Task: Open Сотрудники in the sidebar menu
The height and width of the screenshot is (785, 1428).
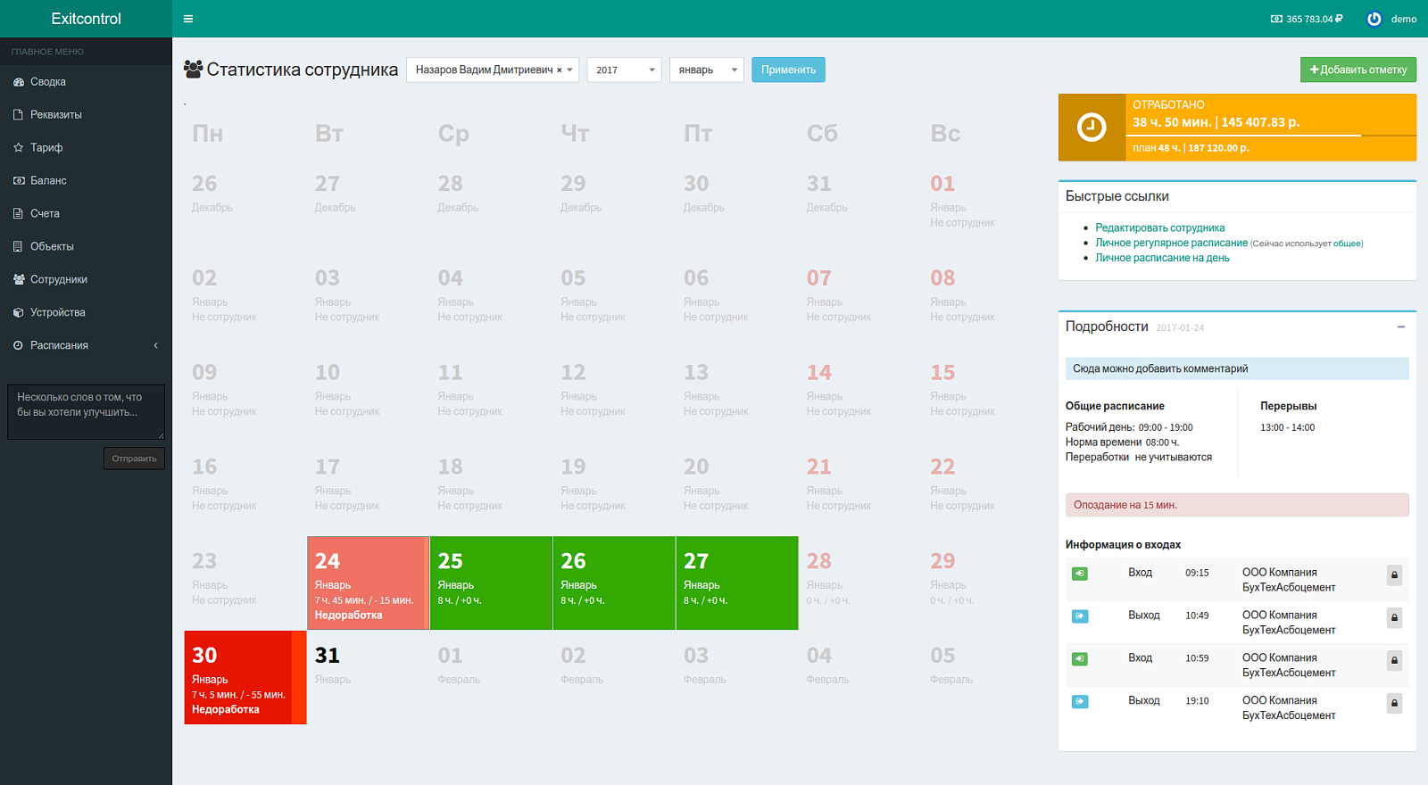Action: [x=86, y=279]
